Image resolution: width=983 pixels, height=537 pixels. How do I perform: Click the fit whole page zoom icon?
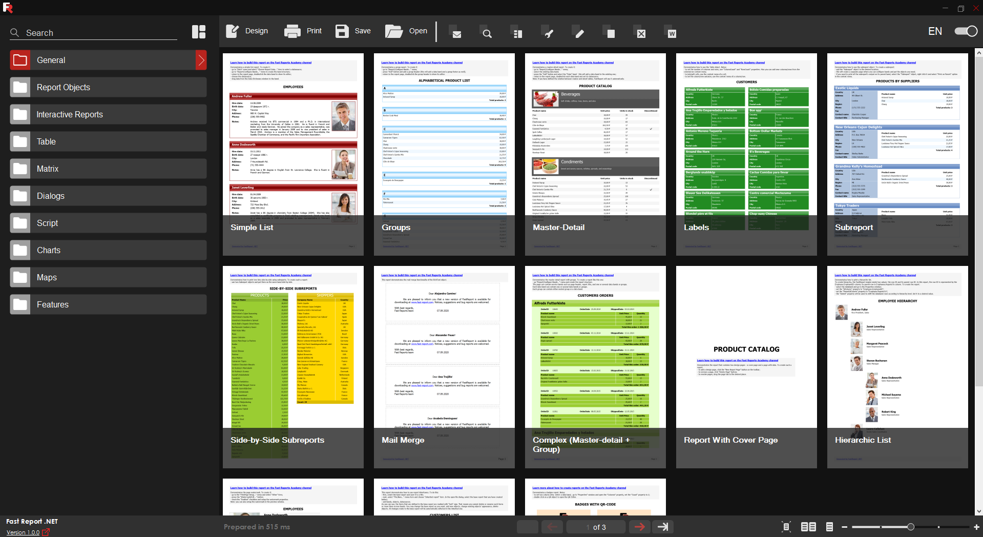coord(786,527)
